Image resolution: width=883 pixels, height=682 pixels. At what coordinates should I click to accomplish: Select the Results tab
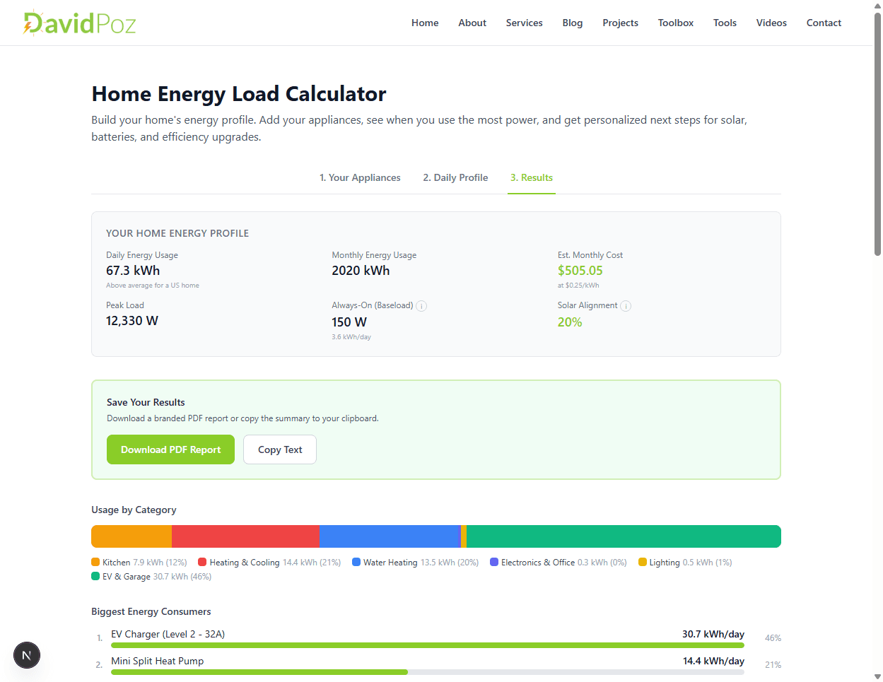pyautogui.click(x=532, y=178)
